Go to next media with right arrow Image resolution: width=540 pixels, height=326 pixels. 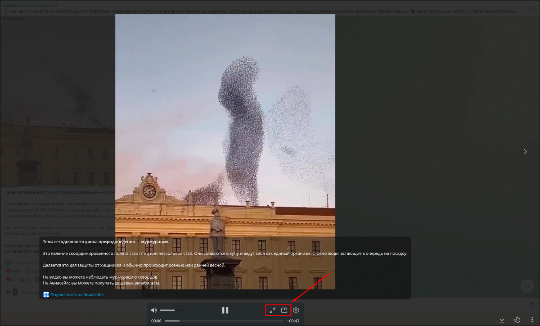click(x=525, y=152)
